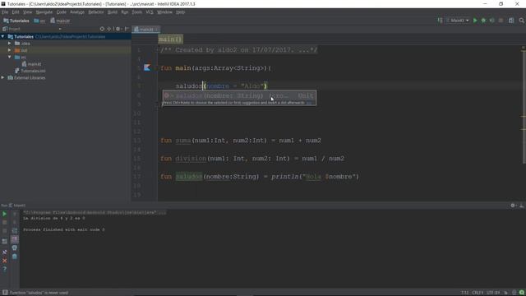Screen dimensions: 526x296
Task: Open the Edit menu
Action: point(16,12)
